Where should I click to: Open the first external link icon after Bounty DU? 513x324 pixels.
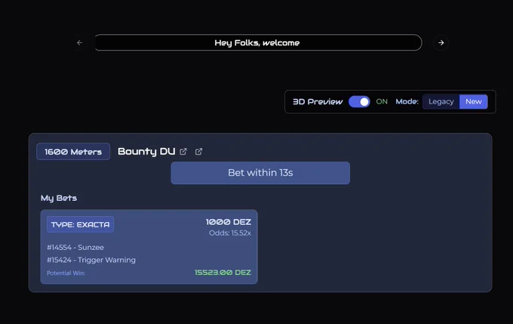coord(183,151)
